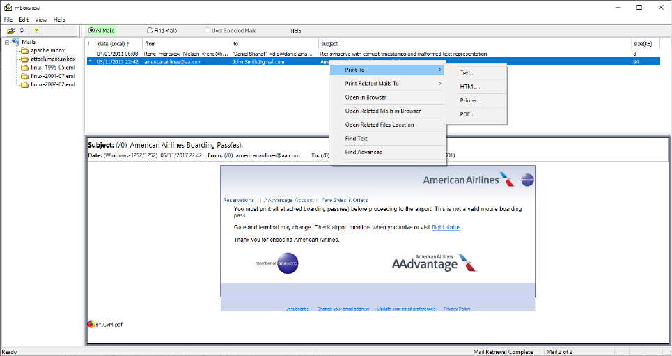Click the Help button in toolbar bar

click(296, 31)
